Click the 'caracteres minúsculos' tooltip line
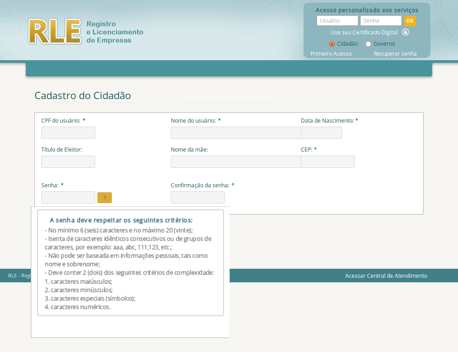 point(78,290)
